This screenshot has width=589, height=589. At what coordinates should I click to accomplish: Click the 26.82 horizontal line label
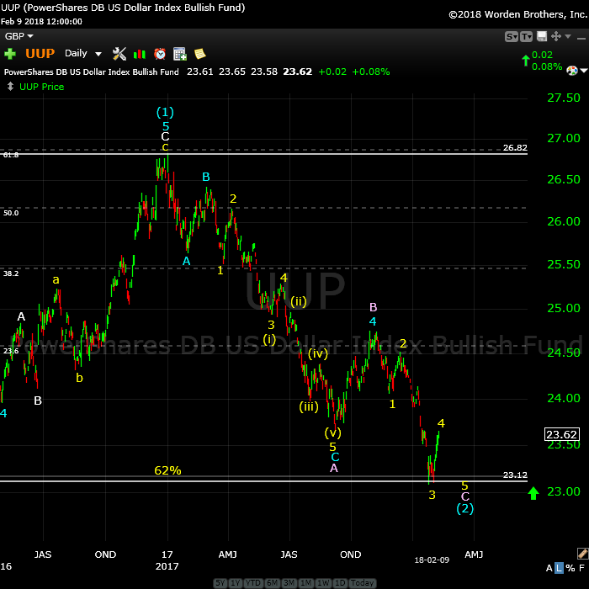point(515,147)
